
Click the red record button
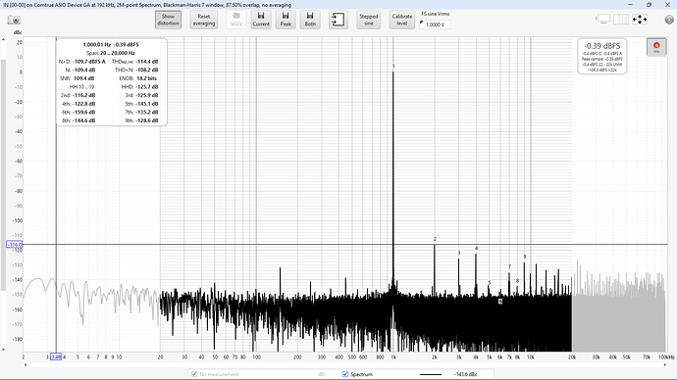click(x=656, y=47)
